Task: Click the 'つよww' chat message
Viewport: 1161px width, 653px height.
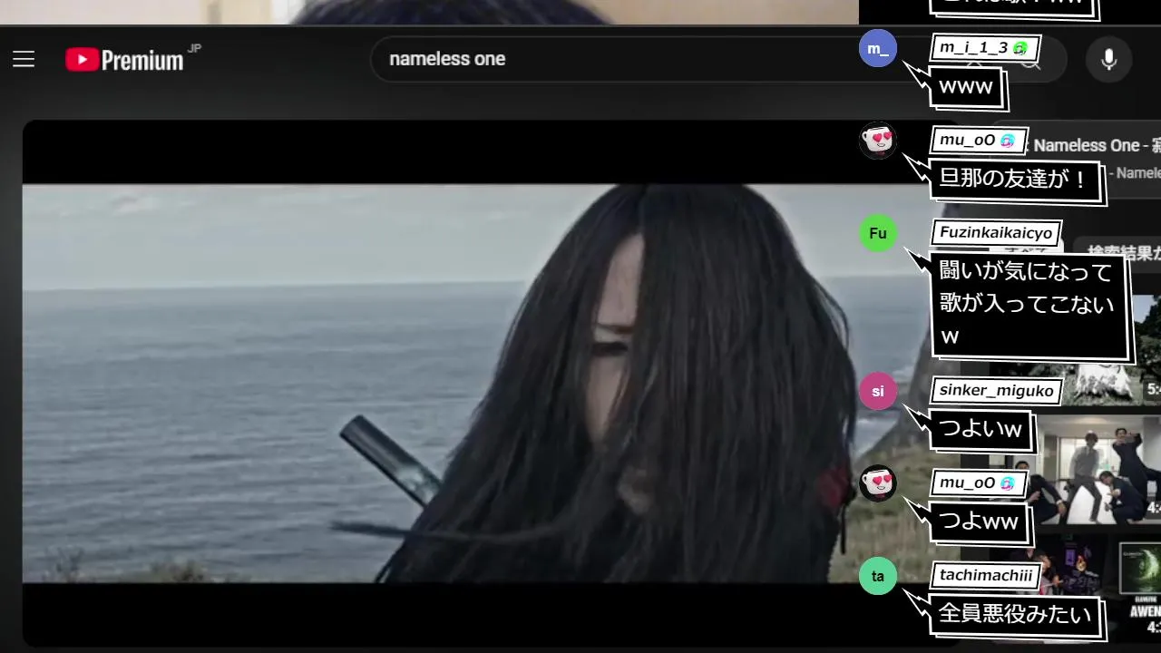Action: [979, 521]
